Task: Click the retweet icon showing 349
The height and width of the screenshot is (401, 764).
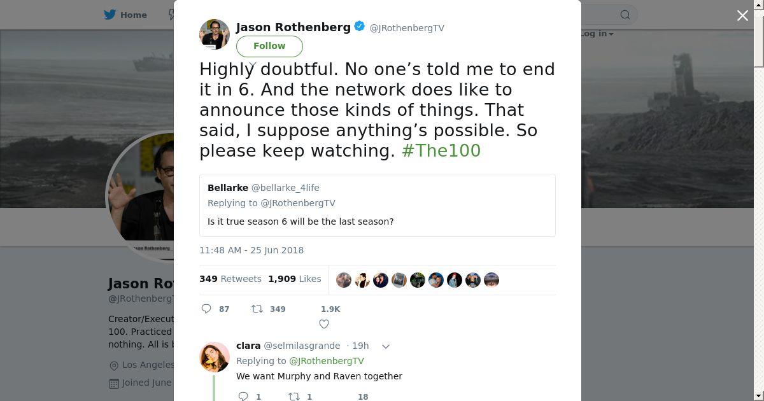Action: [257, 309]
